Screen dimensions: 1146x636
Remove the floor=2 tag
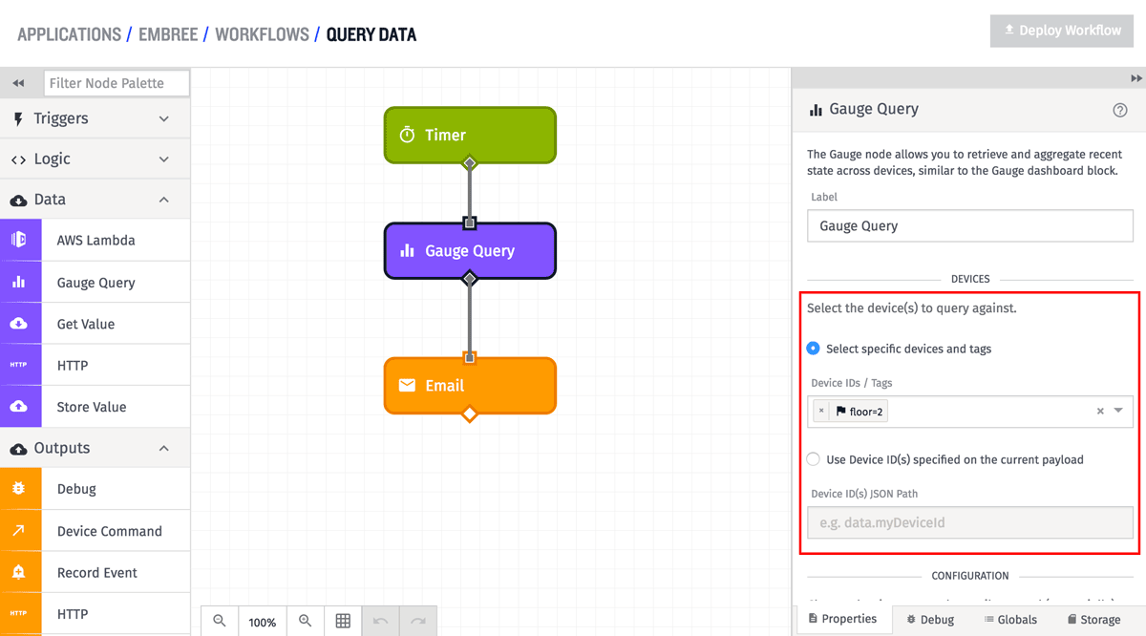point(821,412)
